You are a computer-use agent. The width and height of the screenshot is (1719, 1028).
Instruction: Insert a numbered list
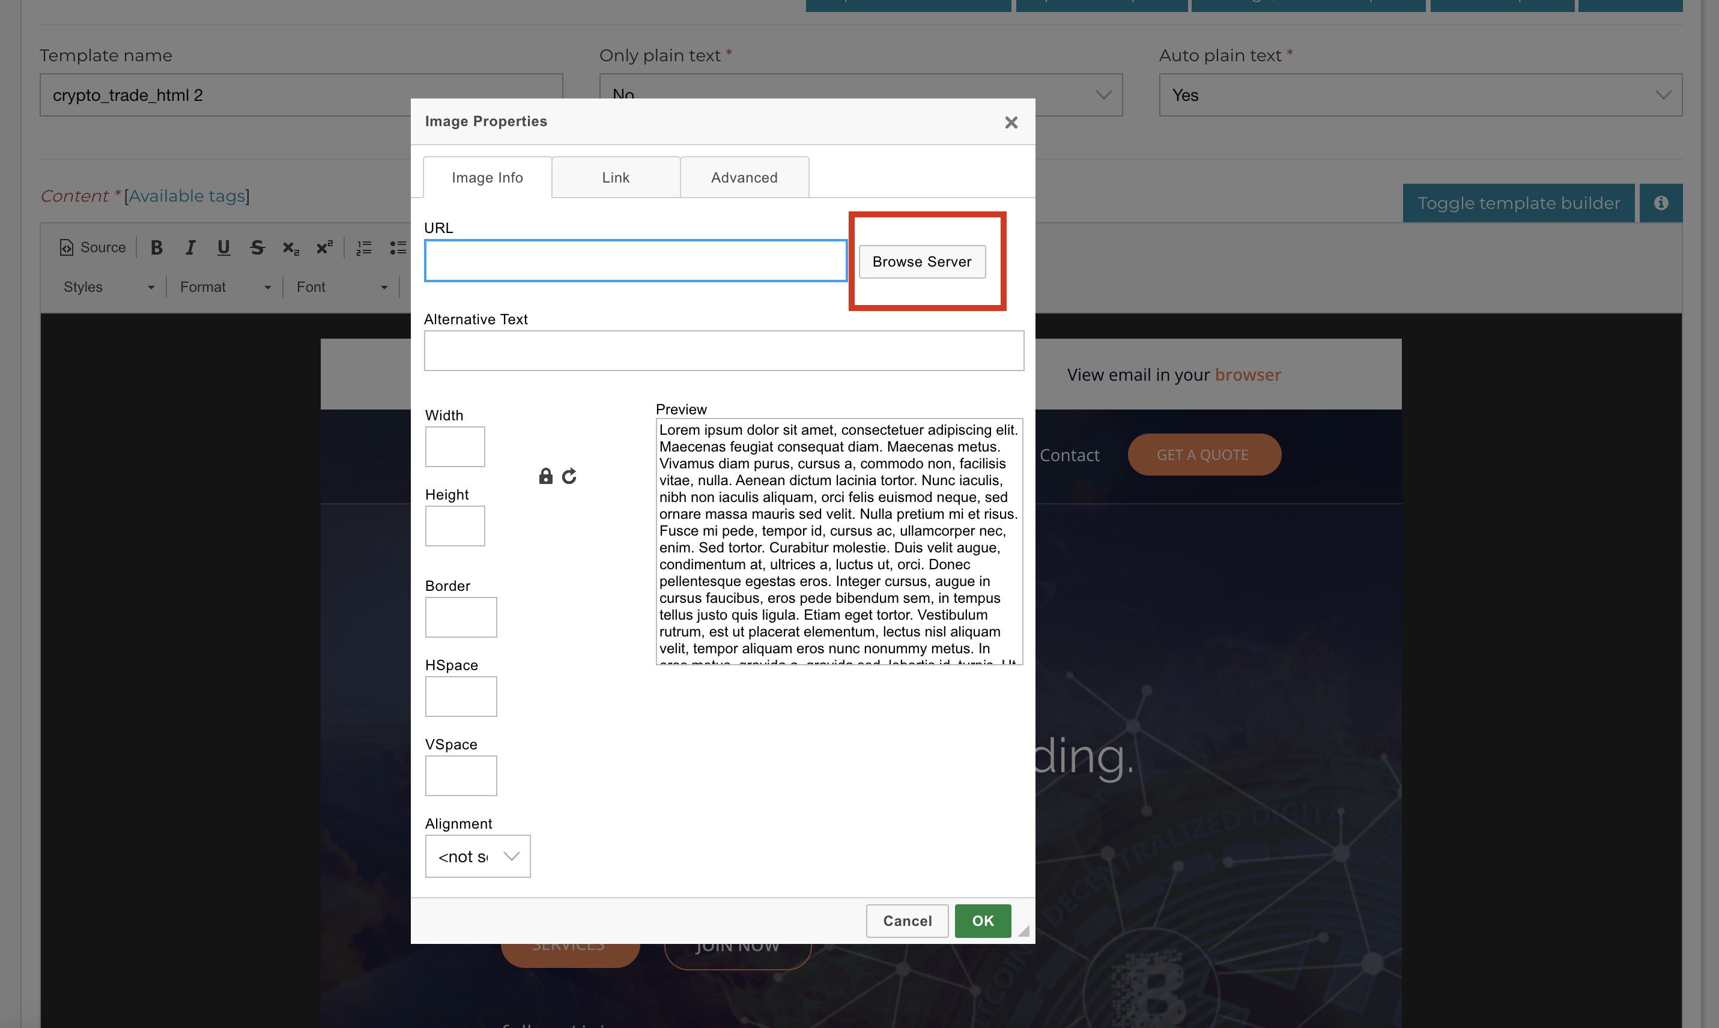pos(364,247)
